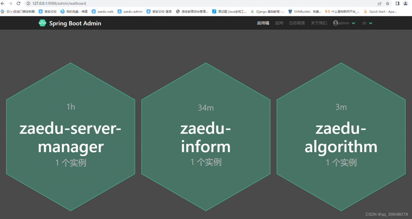This screenshot has height=219, width=412.
Task: Reload the page with refresh icon
Action: point(18,4)
